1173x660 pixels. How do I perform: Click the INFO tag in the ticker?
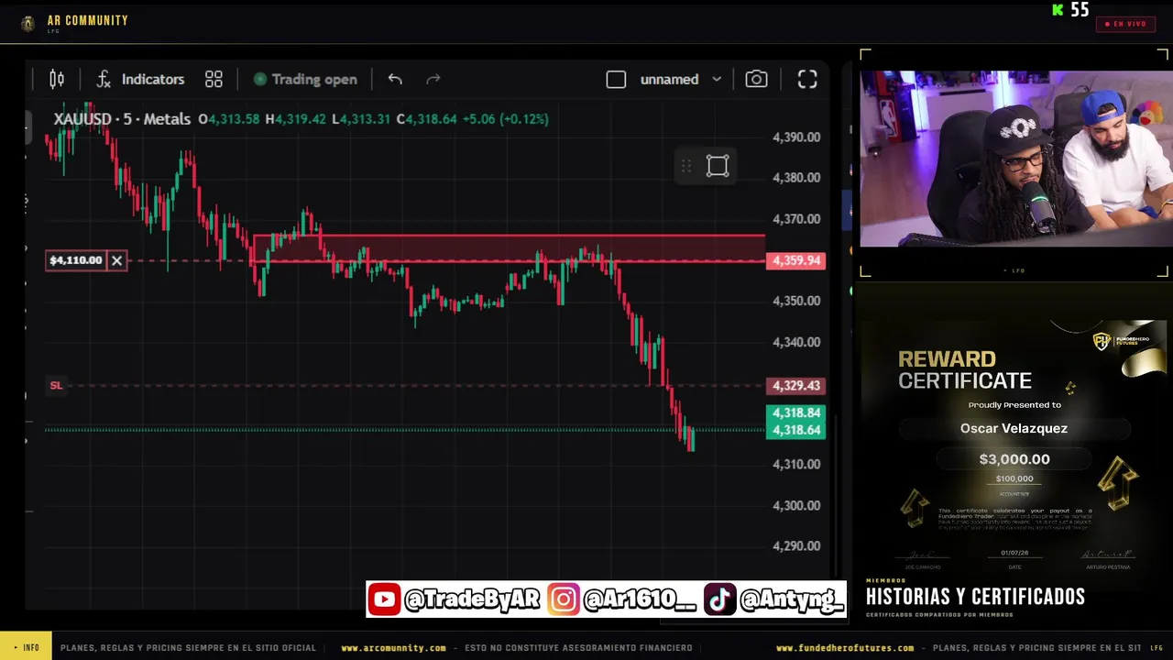tap(27, 648)
